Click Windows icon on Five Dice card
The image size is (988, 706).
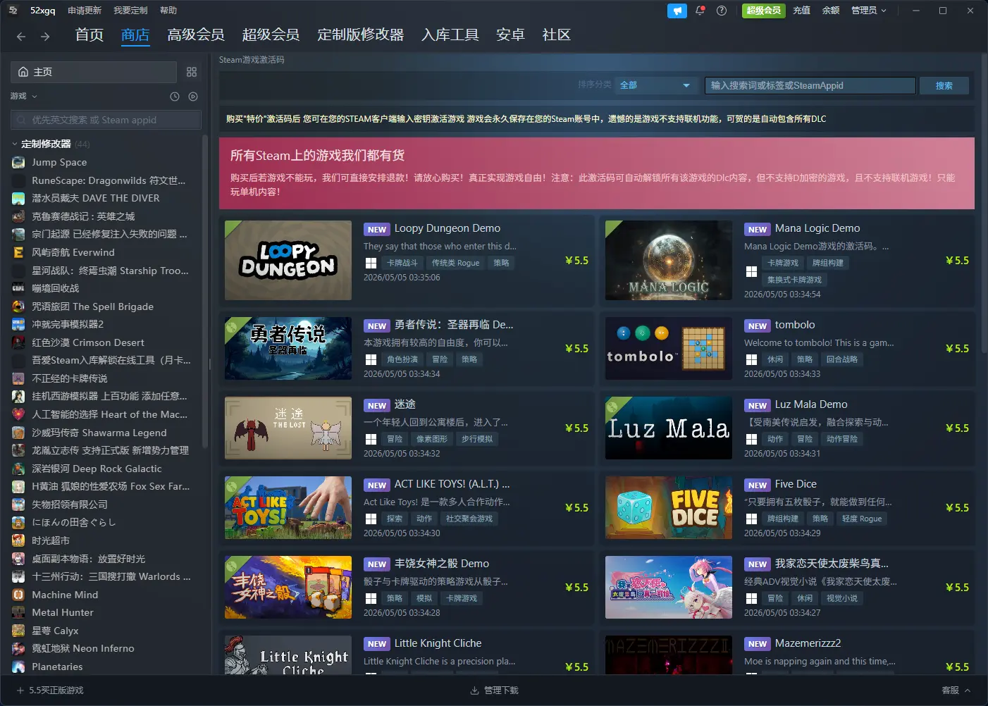[751, 519]
